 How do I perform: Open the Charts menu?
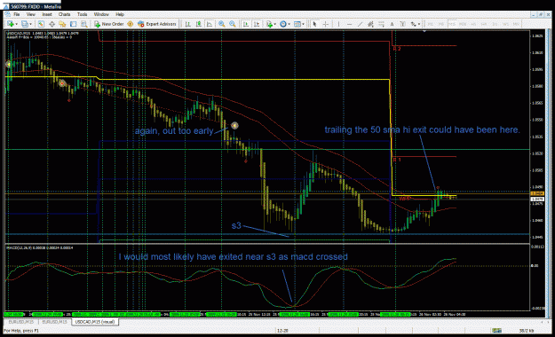click(x=64, y=14)
